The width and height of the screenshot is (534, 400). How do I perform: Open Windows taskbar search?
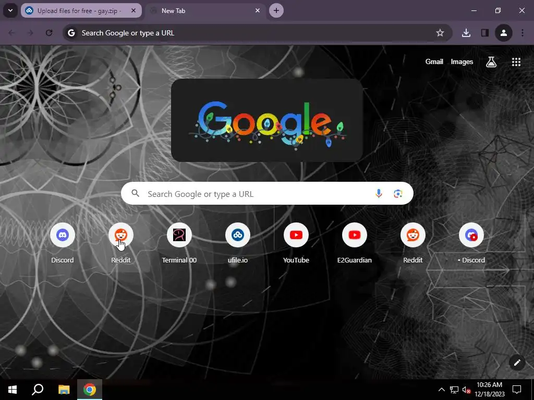click(38, 390)
